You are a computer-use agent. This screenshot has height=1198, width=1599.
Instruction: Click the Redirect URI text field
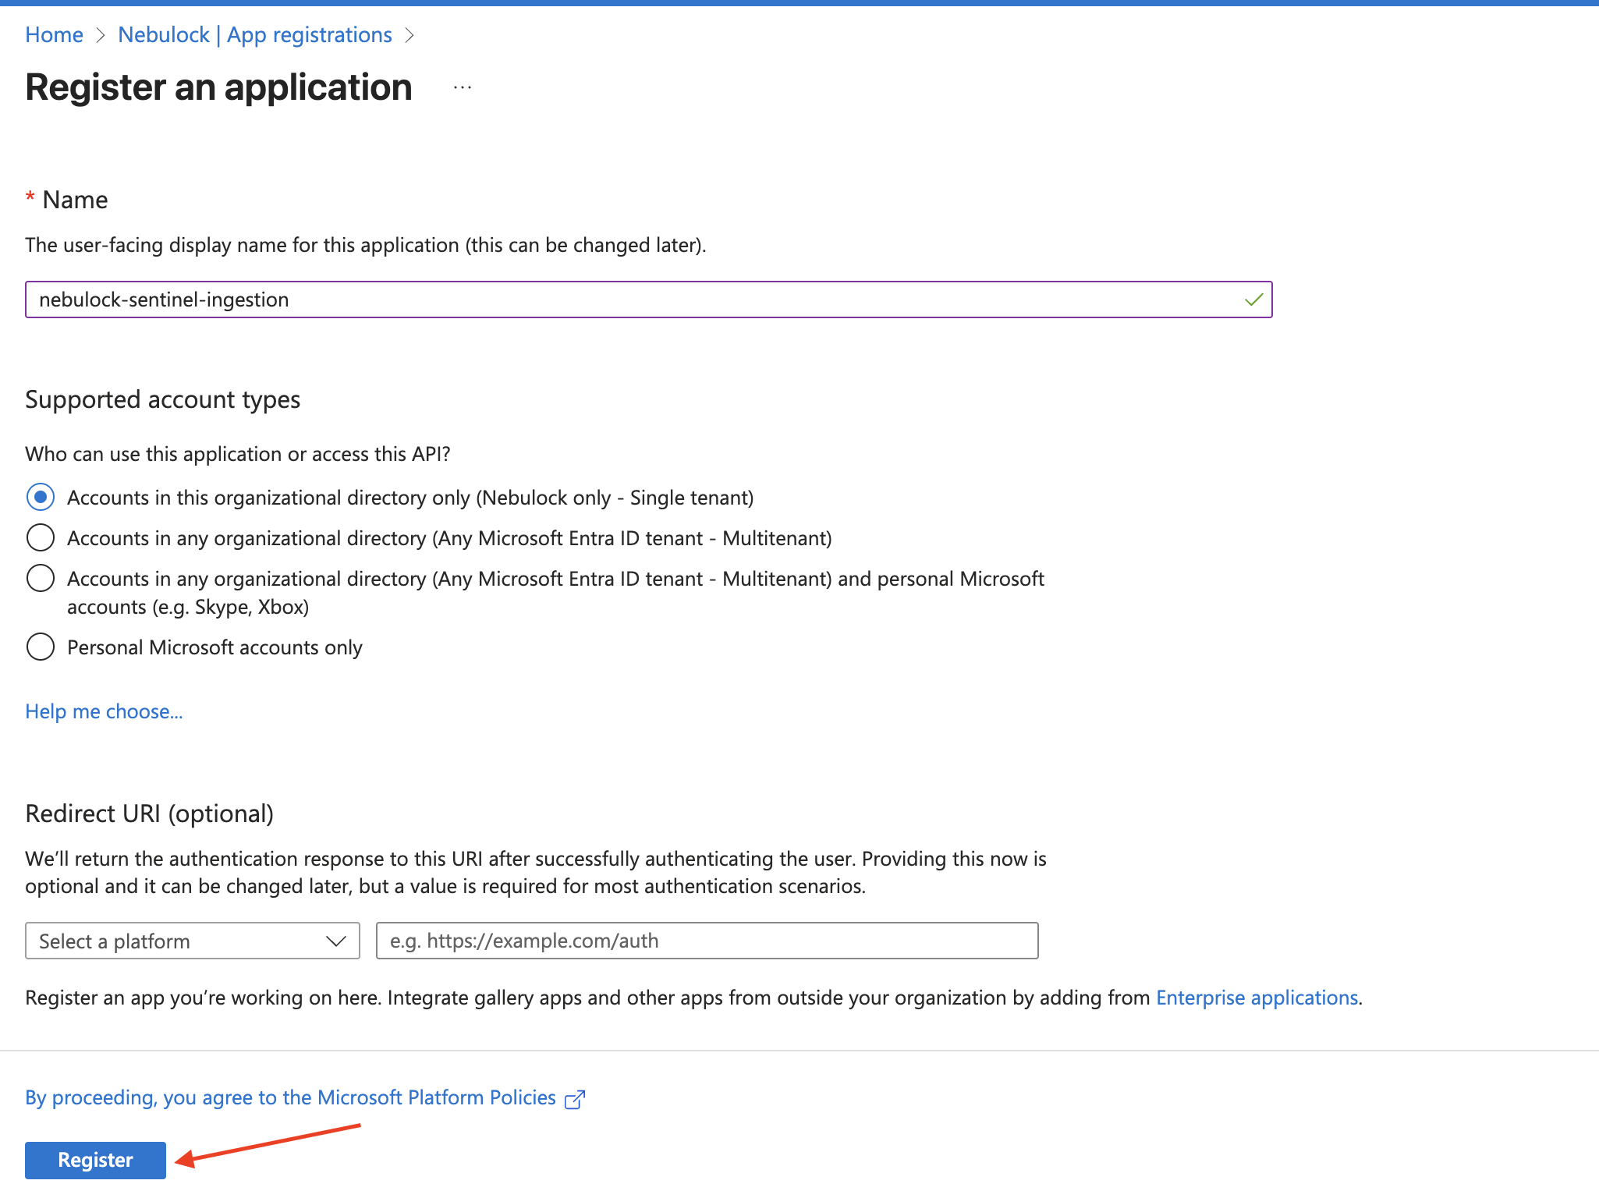pyautogui.click(x=707, y=941)
